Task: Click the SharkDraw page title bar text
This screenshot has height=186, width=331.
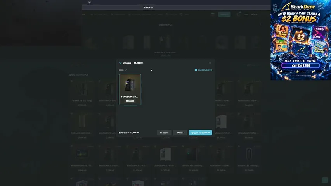Action: click(148, 7)
